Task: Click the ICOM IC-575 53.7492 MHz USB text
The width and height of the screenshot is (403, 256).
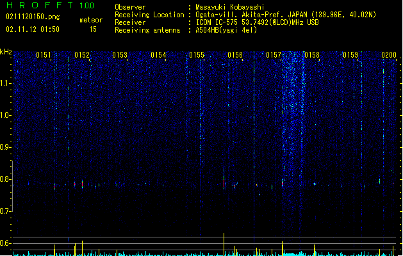Action: [258, 22]
